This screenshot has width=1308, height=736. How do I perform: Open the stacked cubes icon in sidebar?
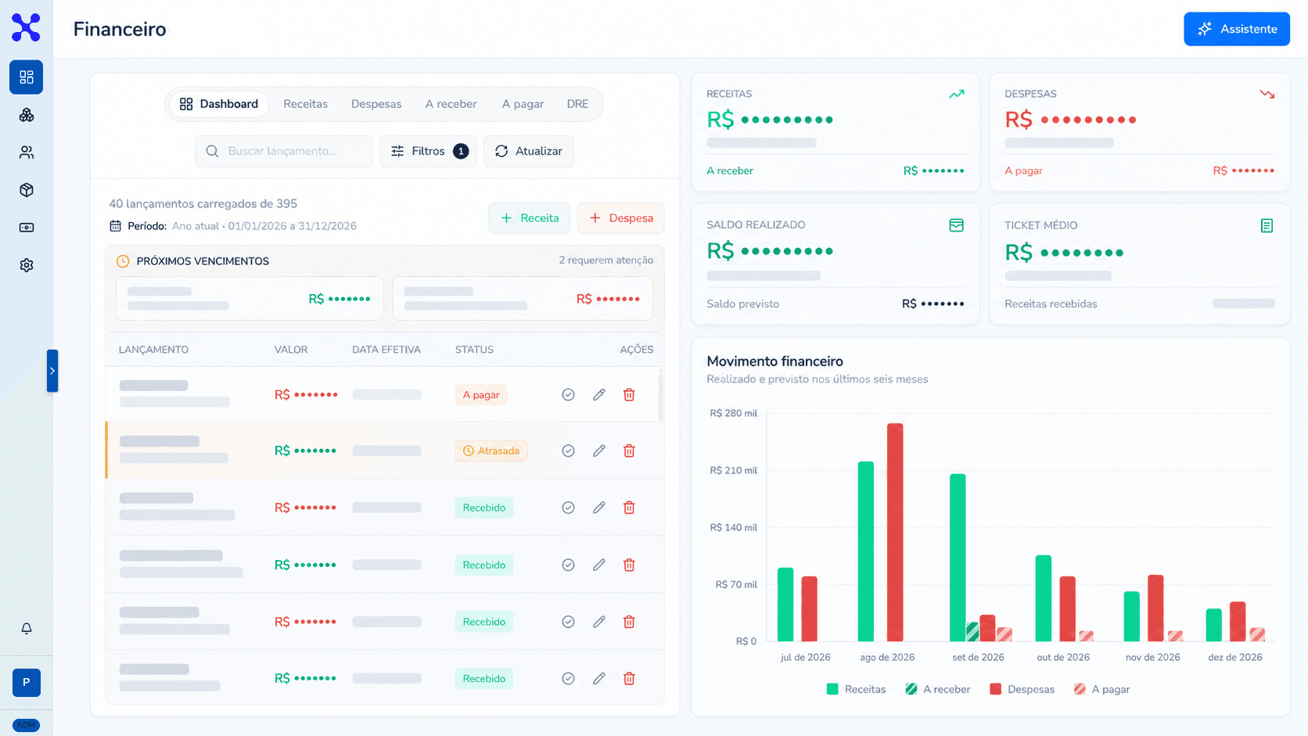(x=26, y=115)
